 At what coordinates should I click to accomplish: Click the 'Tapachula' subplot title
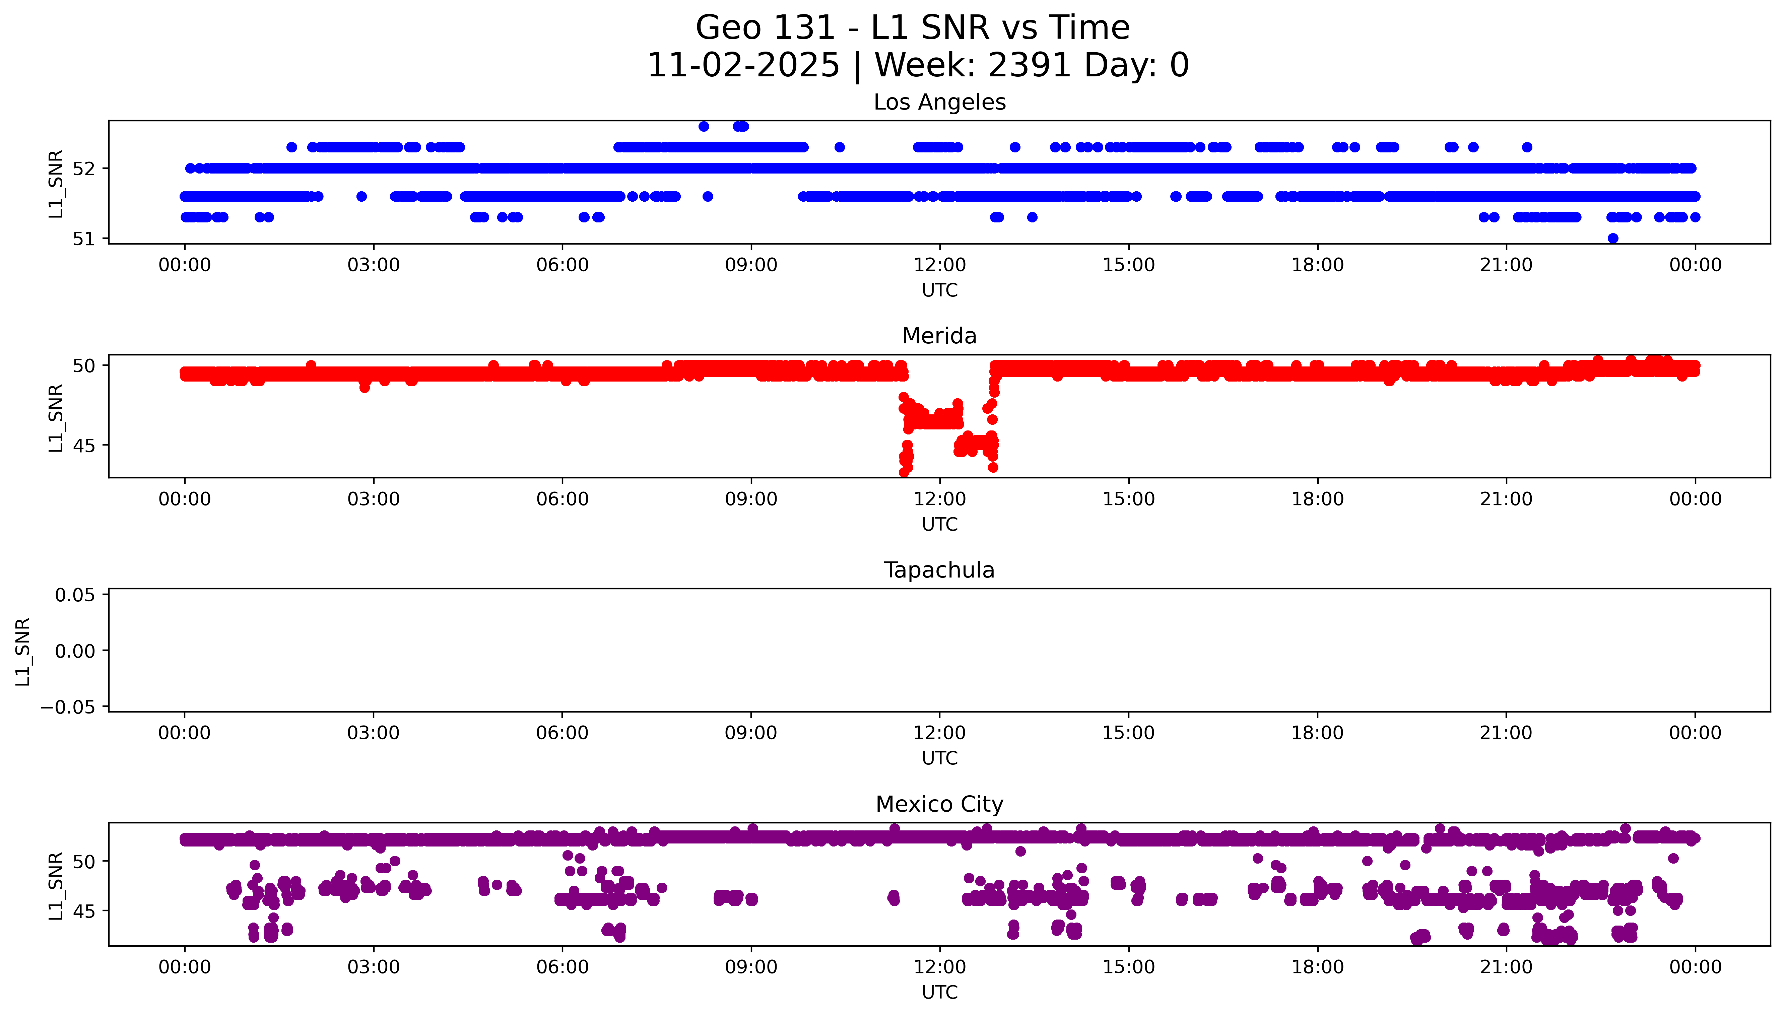point(939,570)
